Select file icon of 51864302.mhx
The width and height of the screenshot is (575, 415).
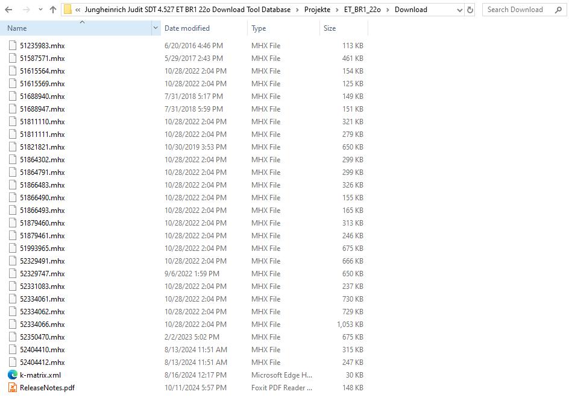point(13,159)
